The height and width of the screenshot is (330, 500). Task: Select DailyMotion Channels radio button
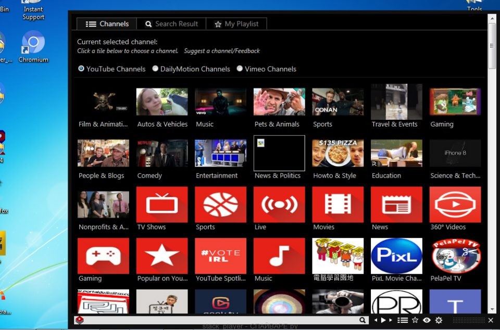point(155,69)
